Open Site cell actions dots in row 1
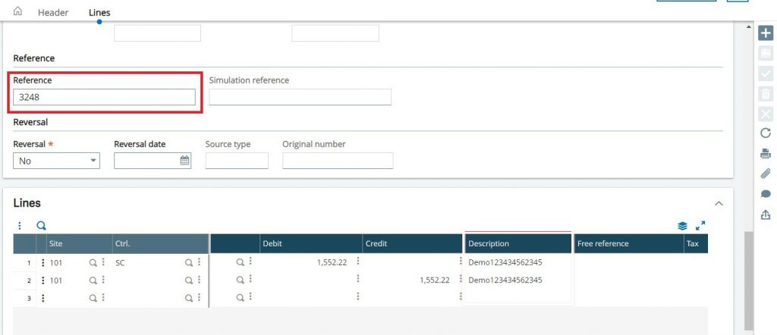 tap(103, 262)
